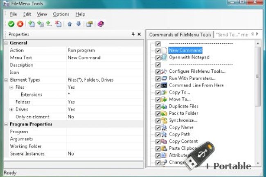Uncheck the Copy To checkbox
Viewport: 266px width, 177px height.
158,93
